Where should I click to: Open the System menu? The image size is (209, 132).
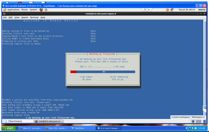click(x=34, y=10)
